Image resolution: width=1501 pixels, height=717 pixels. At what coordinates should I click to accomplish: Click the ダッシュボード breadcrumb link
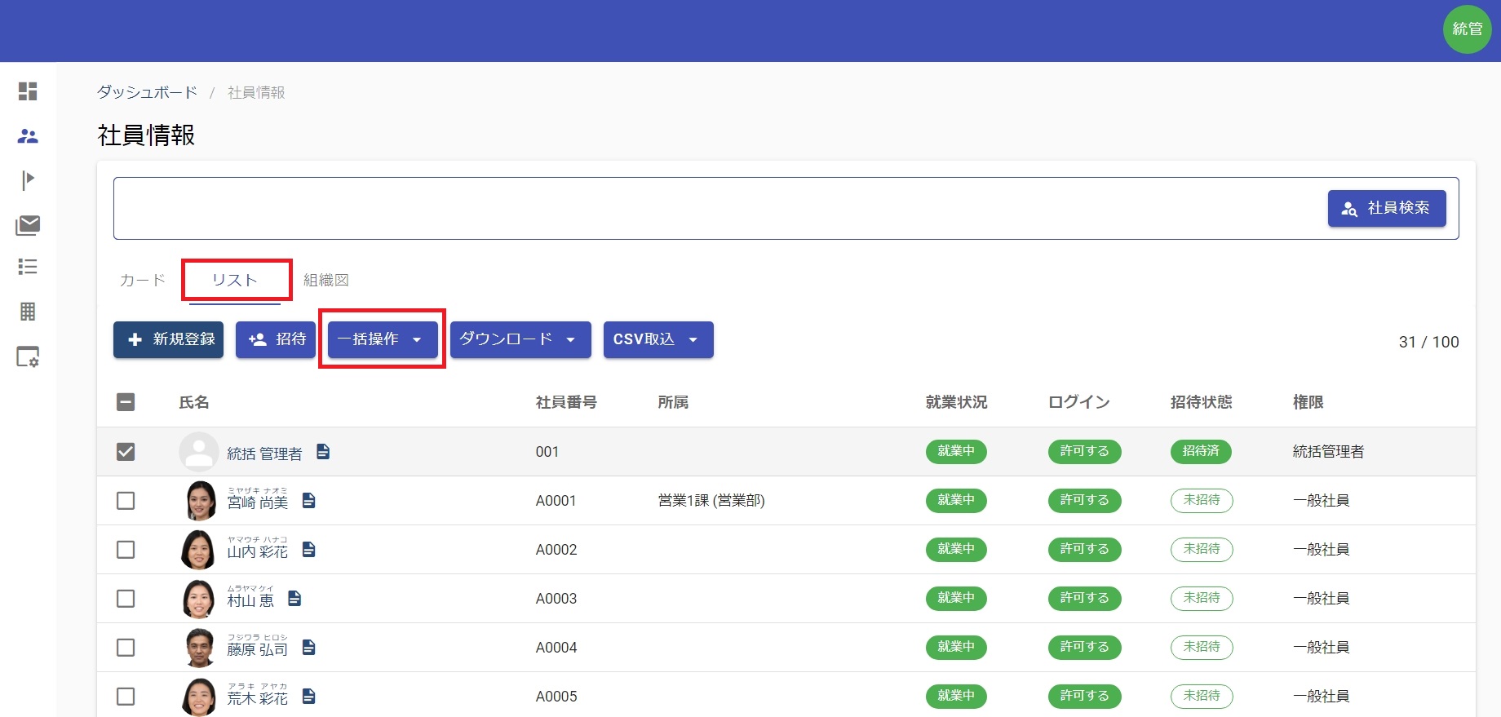pos(147,92)
